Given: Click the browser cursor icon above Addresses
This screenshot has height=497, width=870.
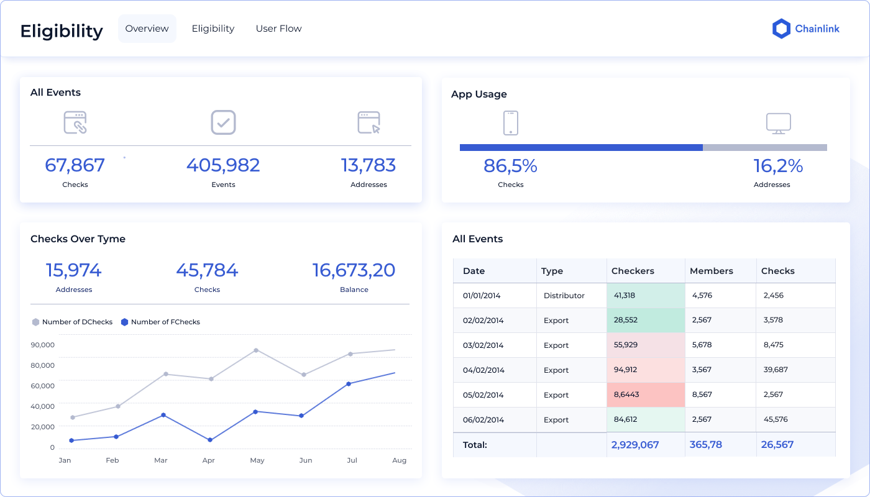Looking at the screenshot, I should [x=369, y=122].
